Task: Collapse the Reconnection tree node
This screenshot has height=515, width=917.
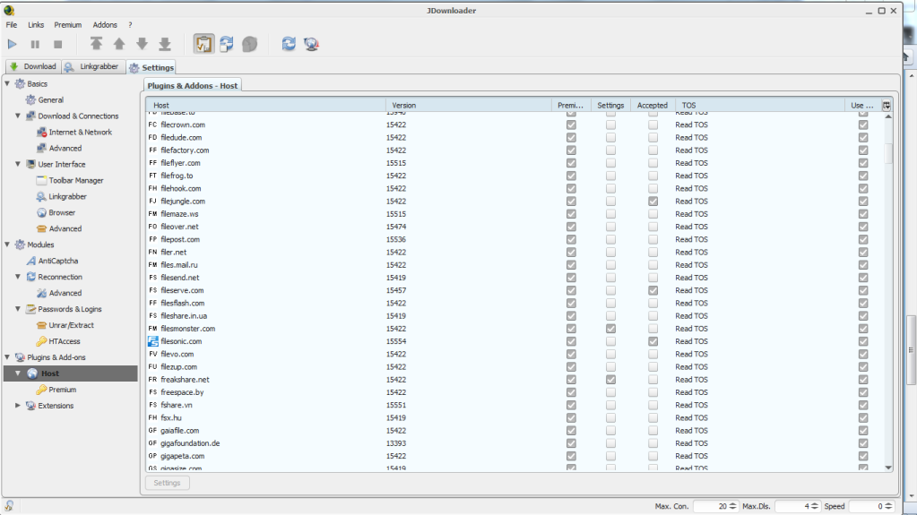Action: tap(18, 277)
